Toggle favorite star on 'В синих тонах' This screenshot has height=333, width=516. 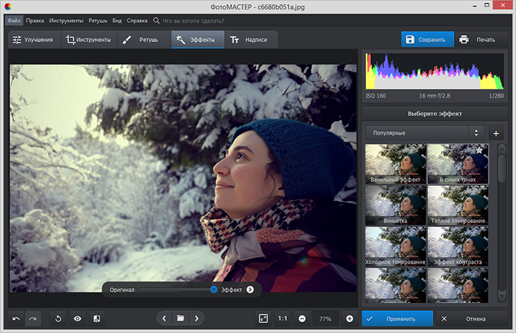[479, 149]
